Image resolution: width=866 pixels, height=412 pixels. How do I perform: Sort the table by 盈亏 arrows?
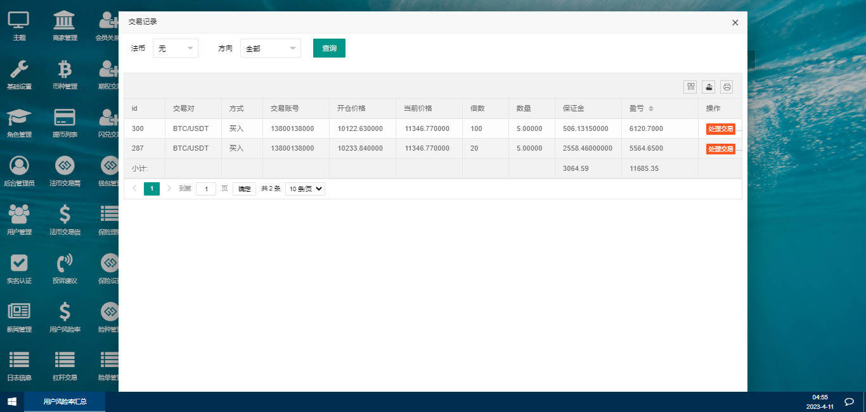pos(651,109)
